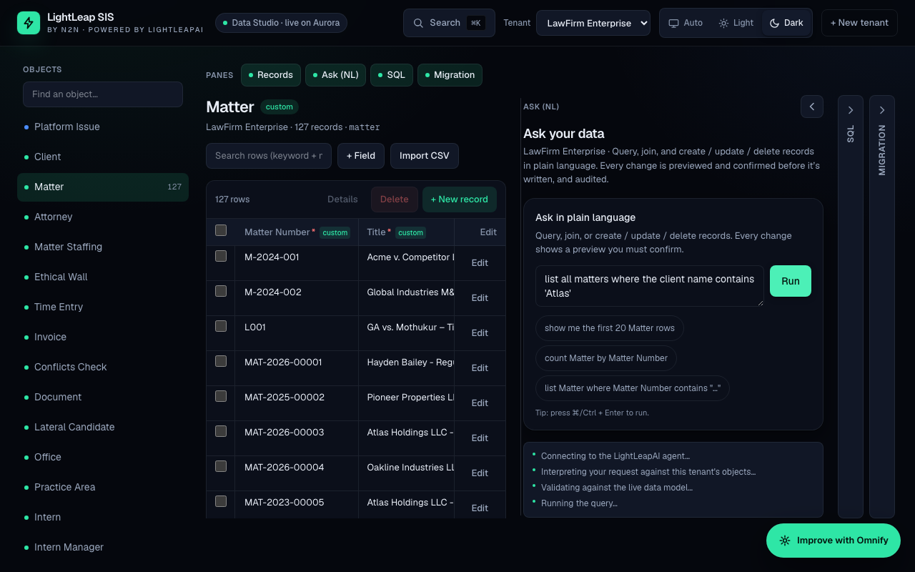Image resolution: width=915 pixels, height=572 pixels.
Task: Toggle the Records pane
Action: (271, 75)
